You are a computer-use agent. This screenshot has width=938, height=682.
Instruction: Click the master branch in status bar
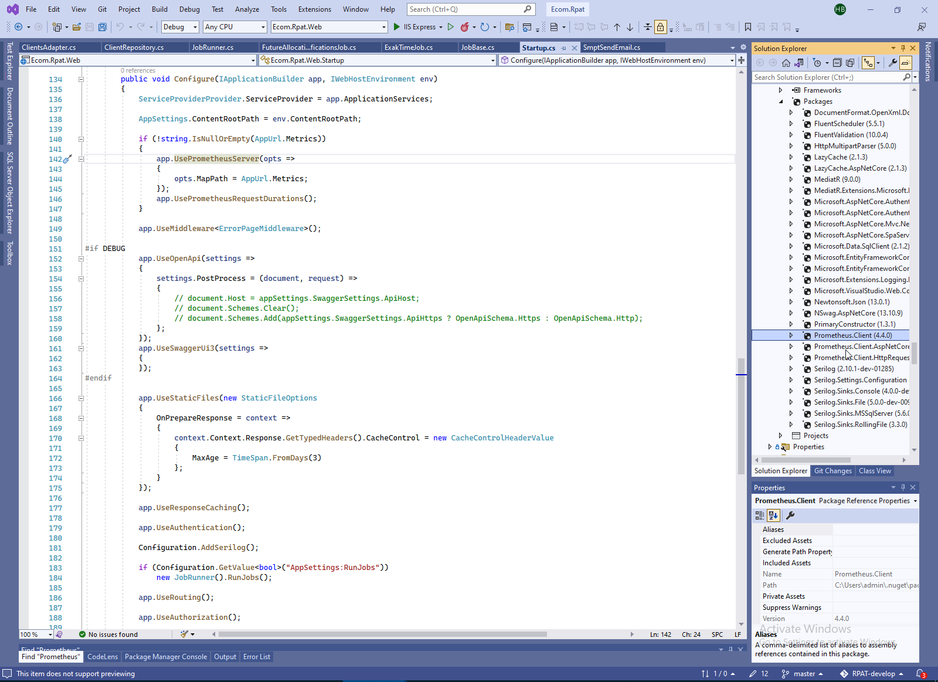pyautogui.click(x=803, y=674)
